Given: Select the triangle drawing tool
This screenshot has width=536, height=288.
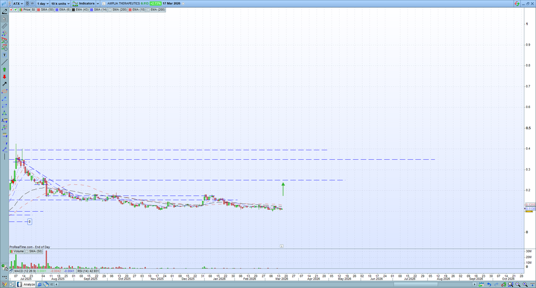Looking at the screenshot, I should (x=4, y=113).
